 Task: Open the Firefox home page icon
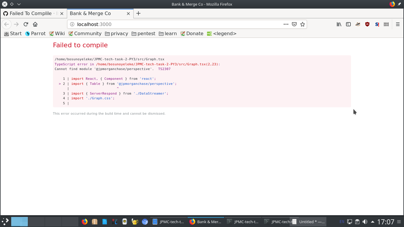pyautogui.click(x=35, y=24)
